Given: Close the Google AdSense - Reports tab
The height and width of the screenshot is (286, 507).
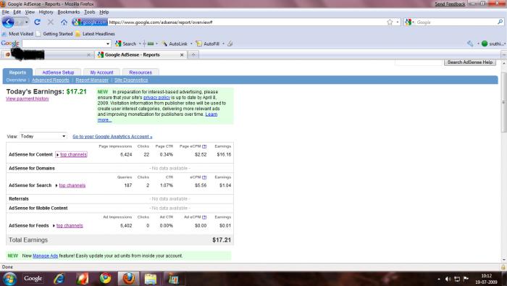Looking at the screenshot, I should click(x=182, y=55).
